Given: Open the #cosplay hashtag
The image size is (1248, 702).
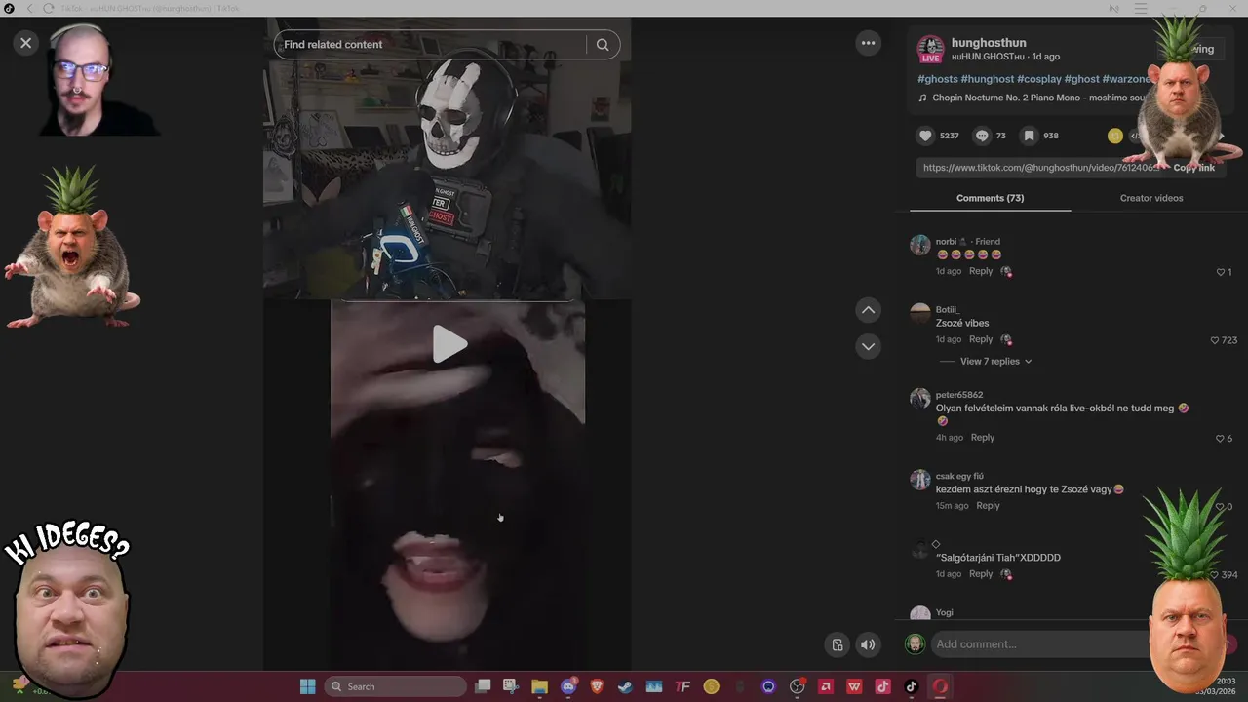Looking at the screenshot, I should tap(1038, 79).
